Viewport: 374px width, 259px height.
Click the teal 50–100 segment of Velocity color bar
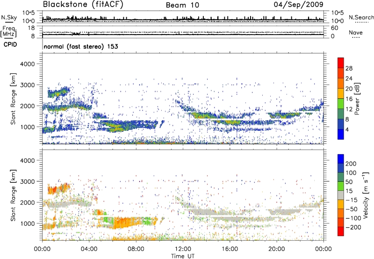pyautogui.click(x=341, y=177)
